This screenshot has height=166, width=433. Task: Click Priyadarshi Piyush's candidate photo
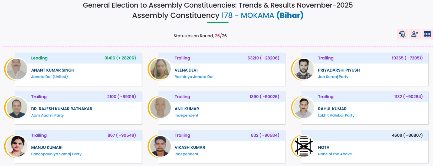[x=304, y=69]
